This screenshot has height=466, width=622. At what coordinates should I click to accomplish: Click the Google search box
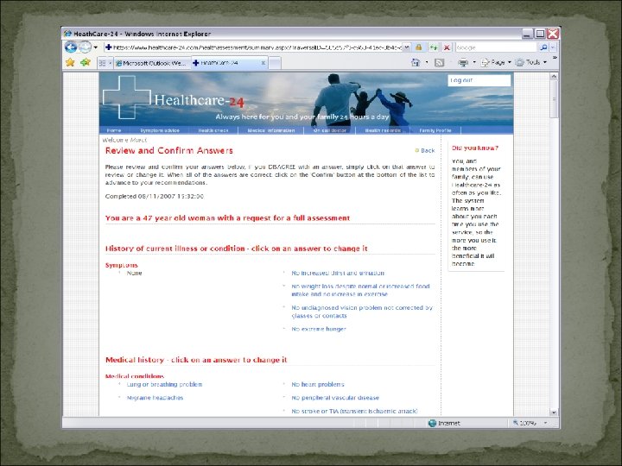497,47
